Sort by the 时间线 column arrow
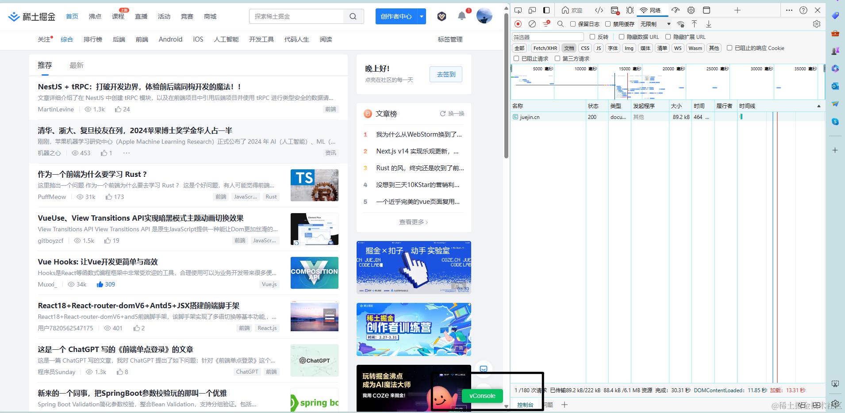 818,106
